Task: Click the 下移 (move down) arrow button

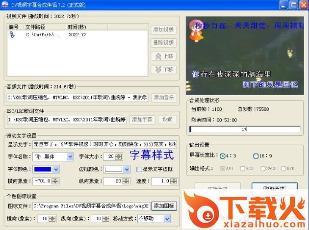Action: pos(163,70)
